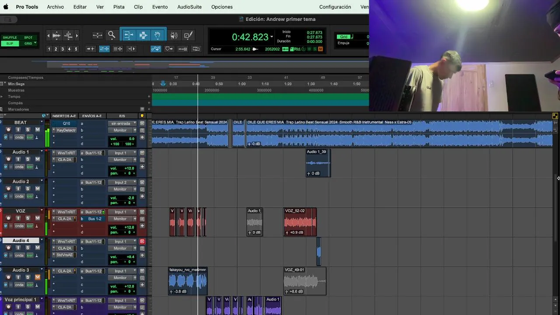This screenshot has height=315, width=560.
Task: Open the Q10 insert on BEAT
Action: click(x=66, y=123)
